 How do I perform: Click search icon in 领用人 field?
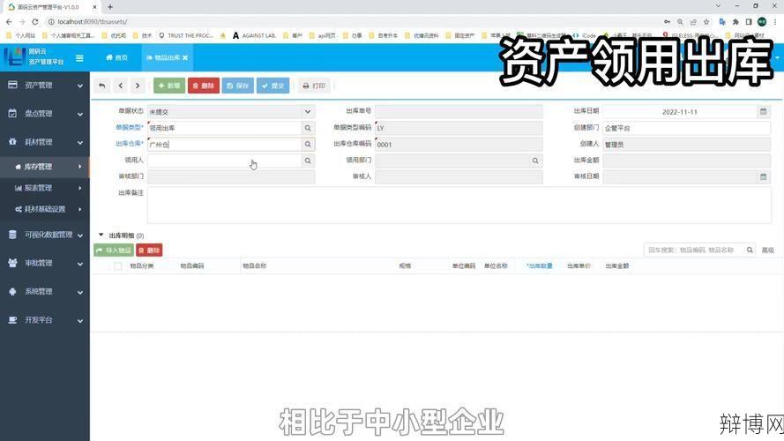308,161
